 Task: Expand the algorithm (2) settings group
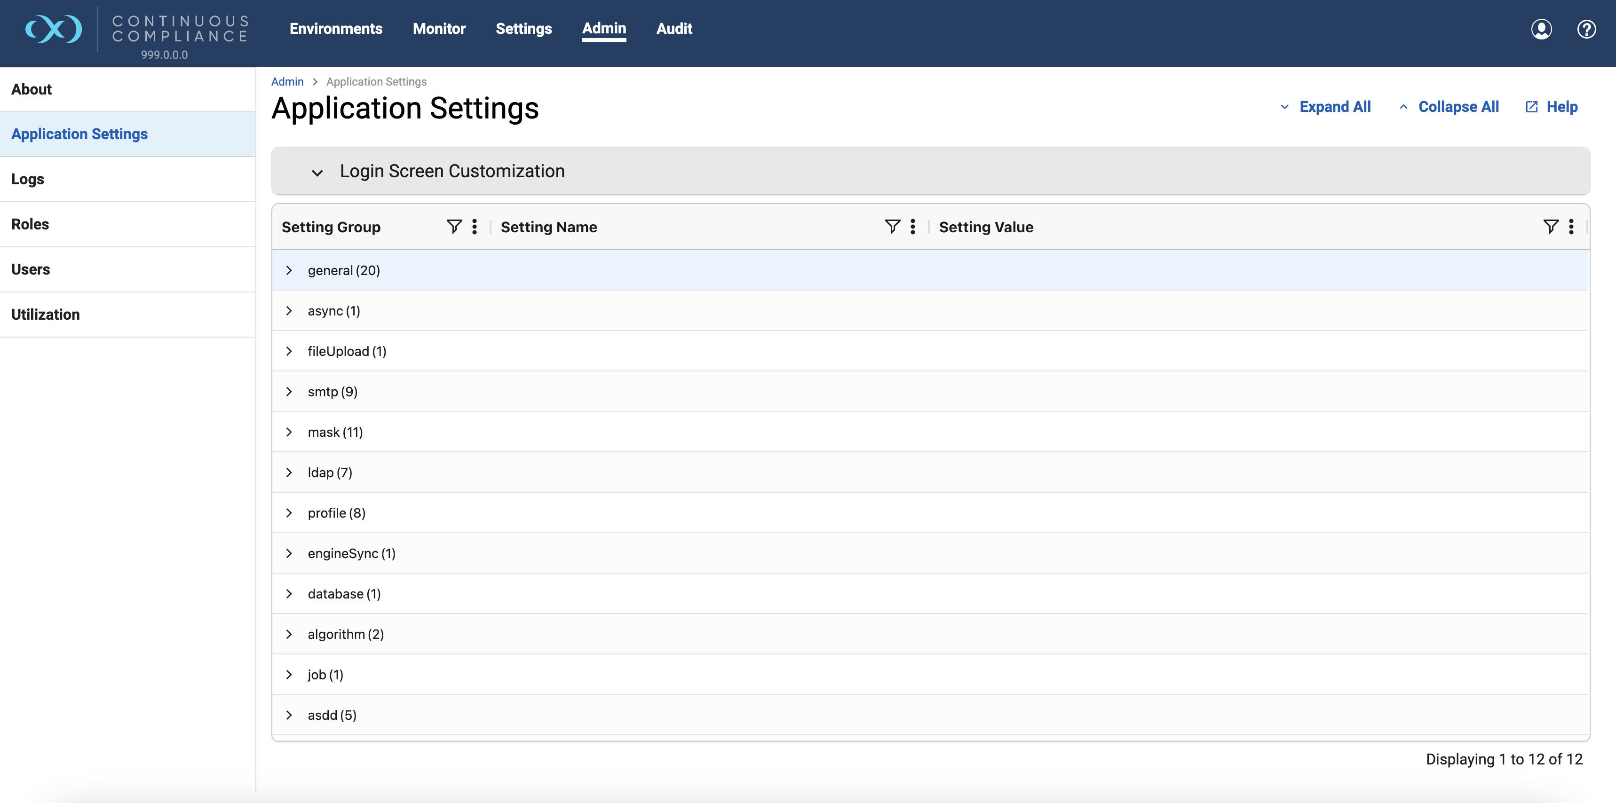pyautogui.click(x=289, y=634)
